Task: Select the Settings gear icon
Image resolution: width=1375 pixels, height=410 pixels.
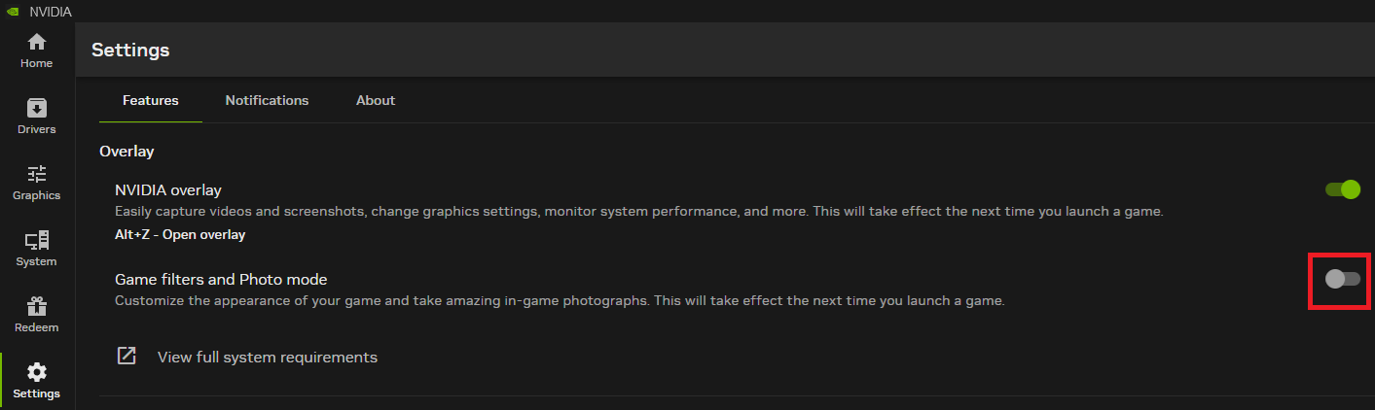Action: click(37, 372)
